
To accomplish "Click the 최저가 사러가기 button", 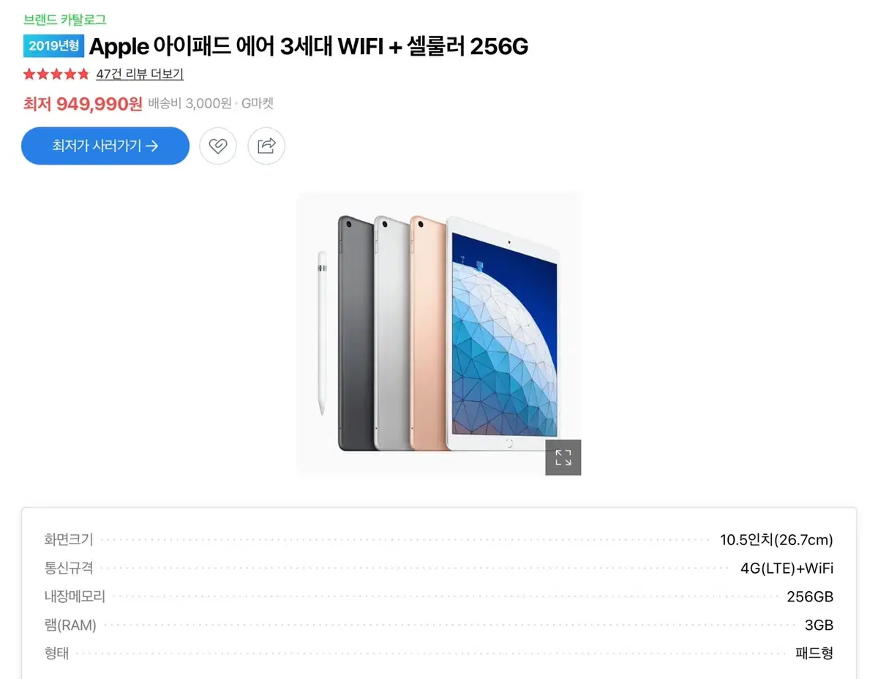I will click(105, 146).
